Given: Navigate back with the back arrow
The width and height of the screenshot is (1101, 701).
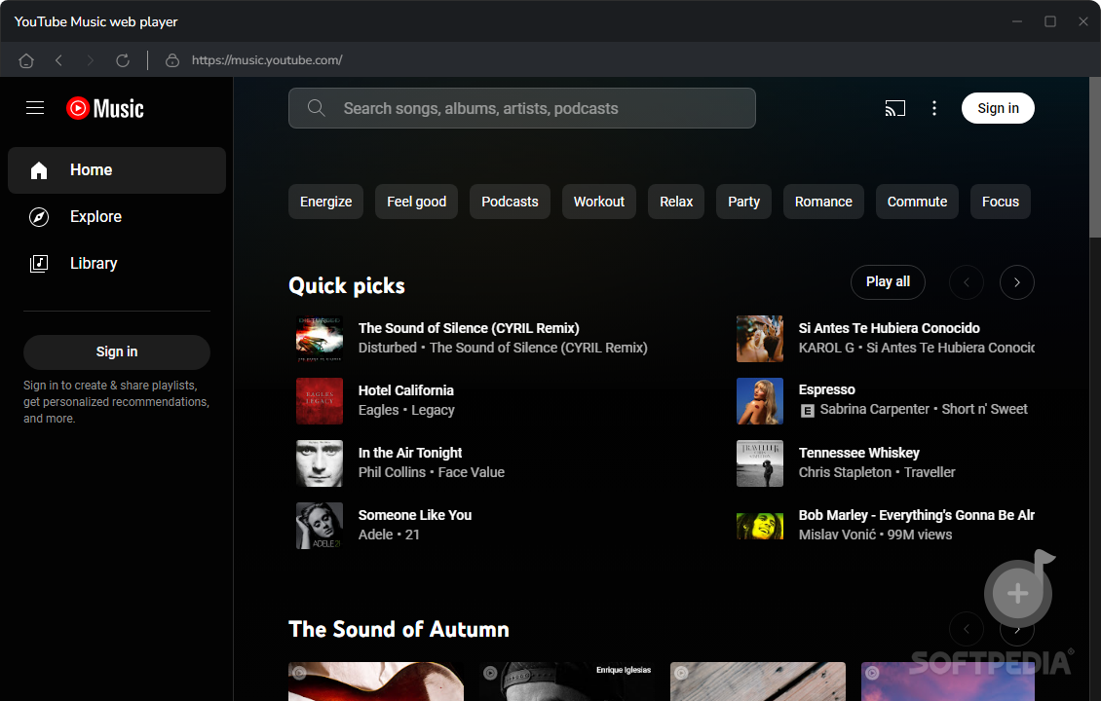Looking at the screenshot, I should [59, 60].
